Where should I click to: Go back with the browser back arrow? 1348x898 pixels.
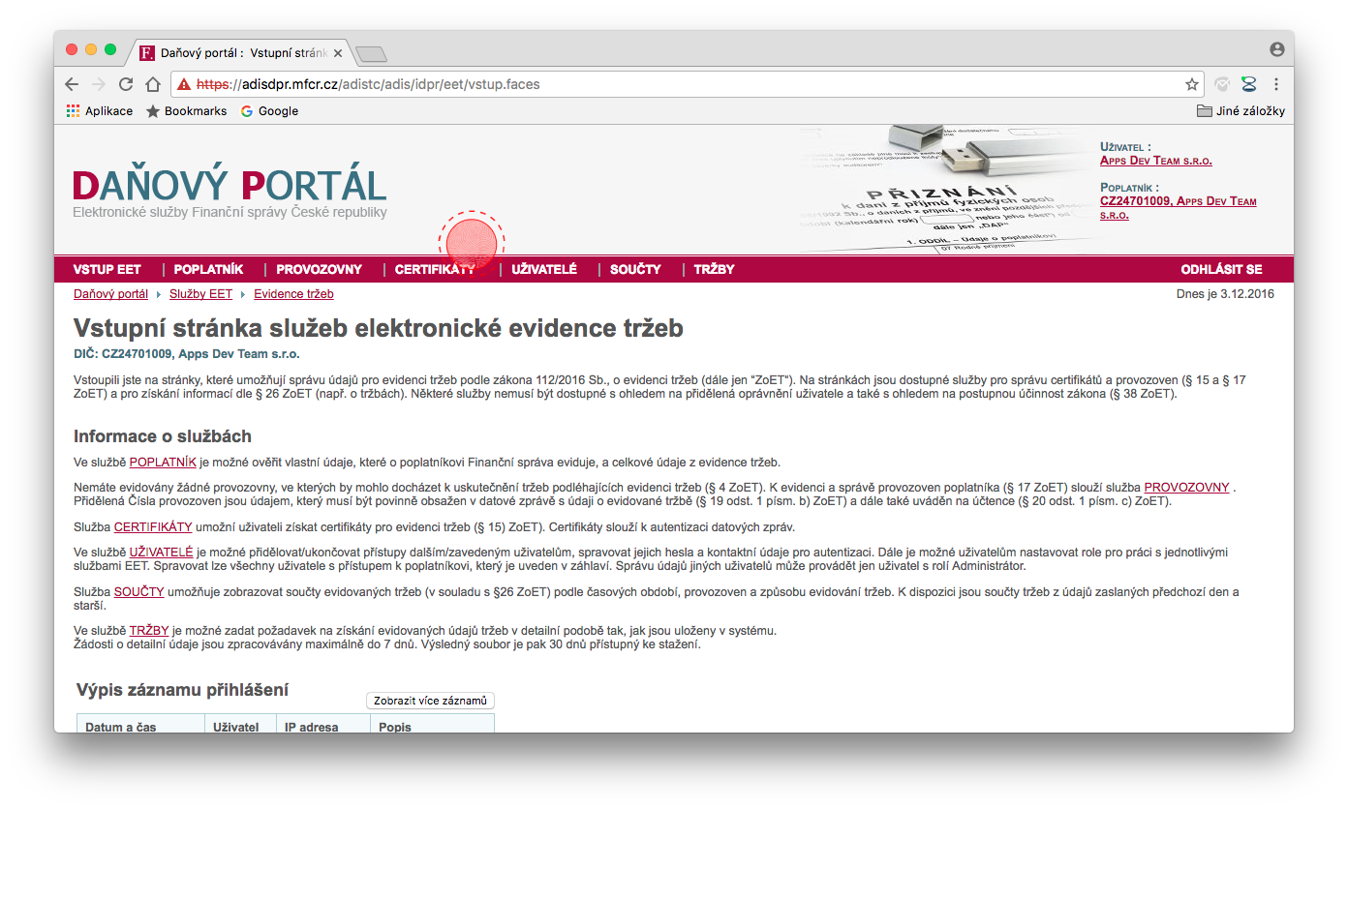72,84
